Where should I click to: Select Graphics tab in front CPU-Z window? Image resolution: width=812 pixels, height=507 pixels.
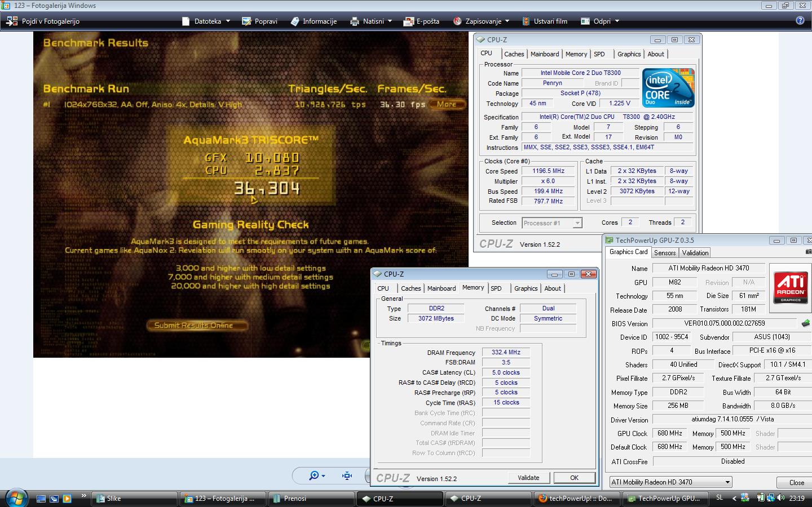(526, 288)
